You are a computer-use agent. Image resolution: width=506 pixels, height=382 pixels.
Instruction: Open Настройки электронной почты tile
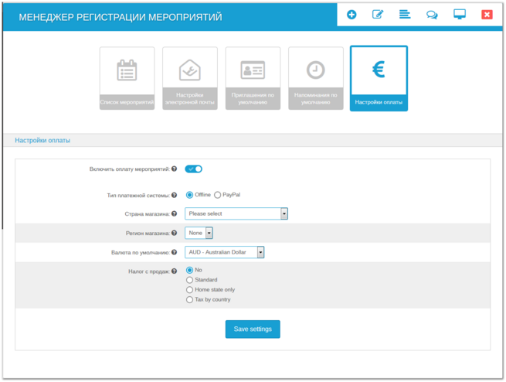(x=190, y=78)
